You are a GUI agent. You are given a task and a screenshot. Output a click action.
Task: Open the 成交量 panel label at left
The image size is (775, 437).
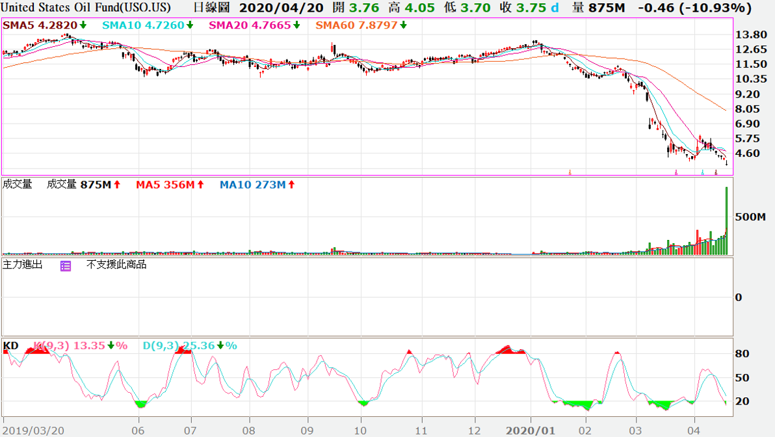18,185
